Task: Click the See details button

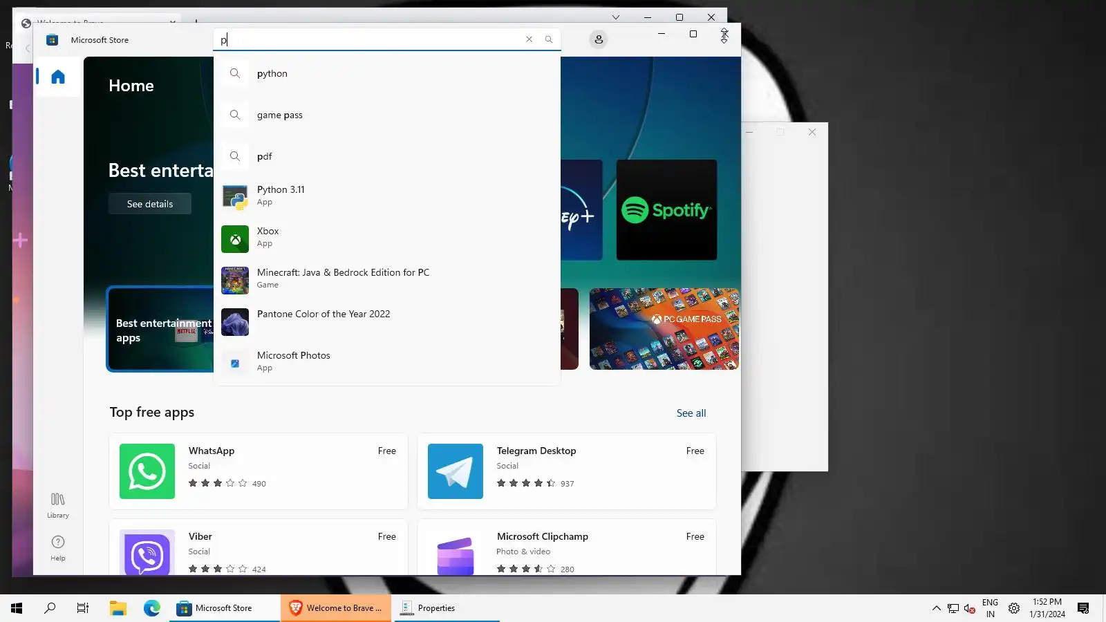Action: click(150, 204)
